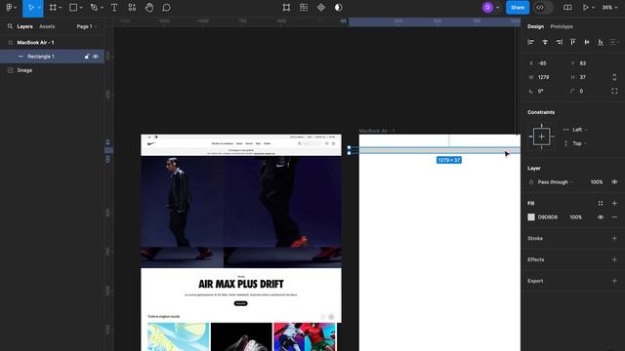Open the present prototype play icon
The image size is (625, 351).
[586, 8]
